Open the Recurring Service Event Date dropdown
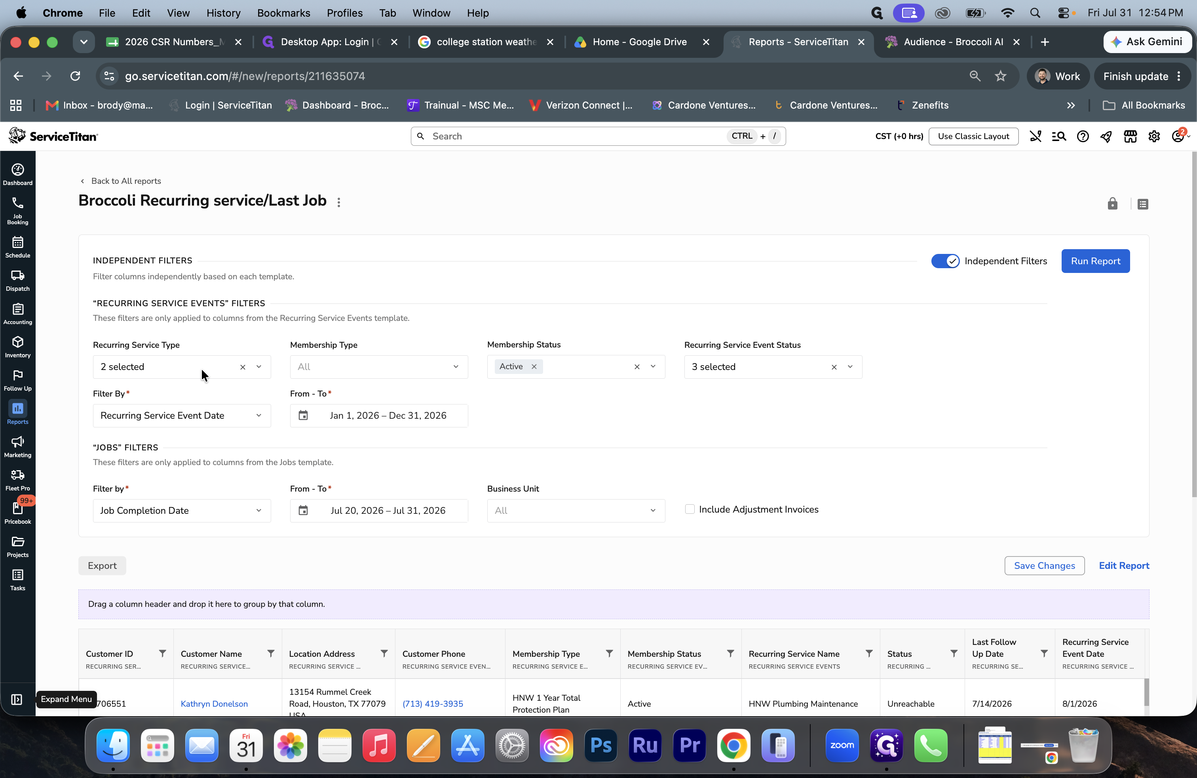 pyautogui.click(x=182, y=416)
